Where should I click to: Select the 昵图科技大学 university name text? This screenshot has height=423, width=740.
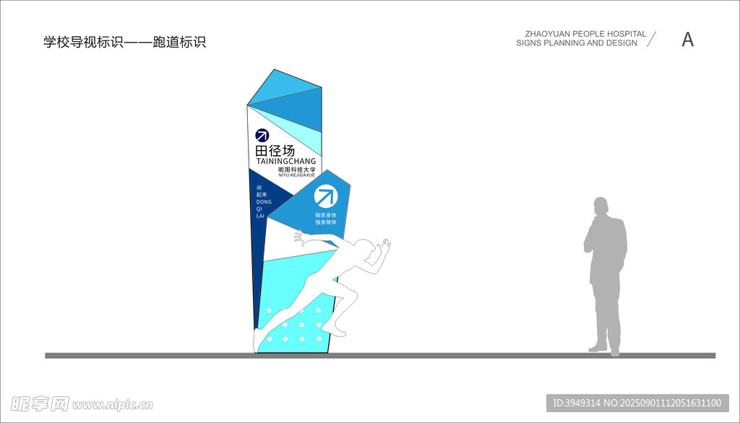(x=297, y=169)
